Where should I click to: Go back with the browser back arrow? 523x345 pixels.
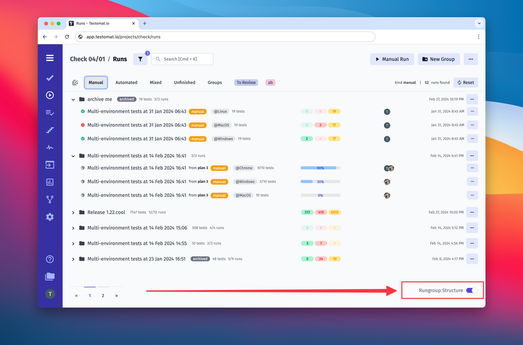click(45, 36)
